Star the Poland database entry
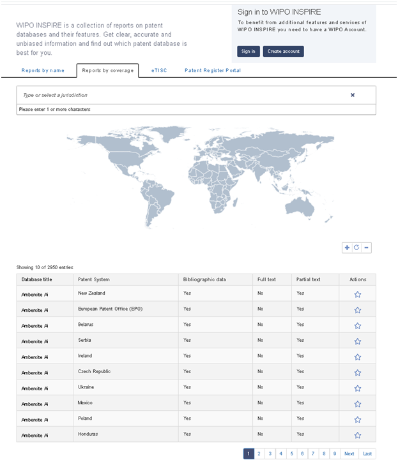 pyautogui.click(x=358, y=420)
